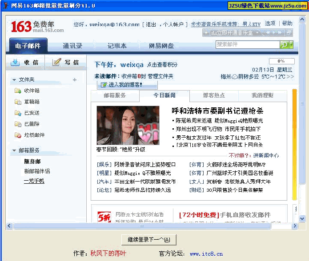The image size is (309, 261).
Task: Open the 帮助 help link
Action: click(x=287, y=24)
